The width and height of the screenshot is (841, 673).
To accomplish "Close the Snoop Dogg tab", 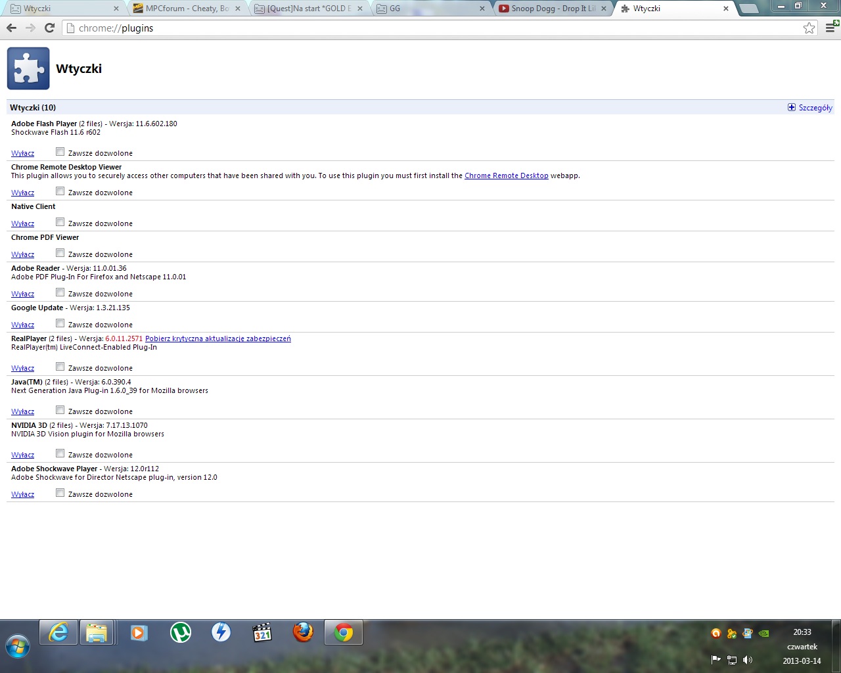I will 604,9.
